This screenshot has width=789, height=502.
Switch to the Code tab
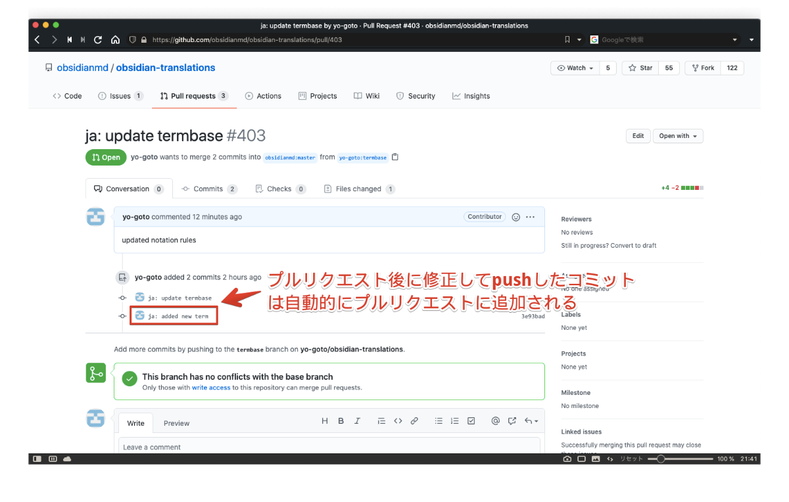point(67,96)
